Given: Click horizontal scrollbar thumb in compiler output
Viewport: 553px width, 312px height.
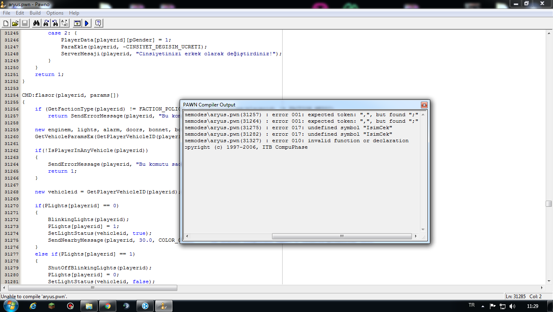Looking at the screenshot, I should pos(342,236).
